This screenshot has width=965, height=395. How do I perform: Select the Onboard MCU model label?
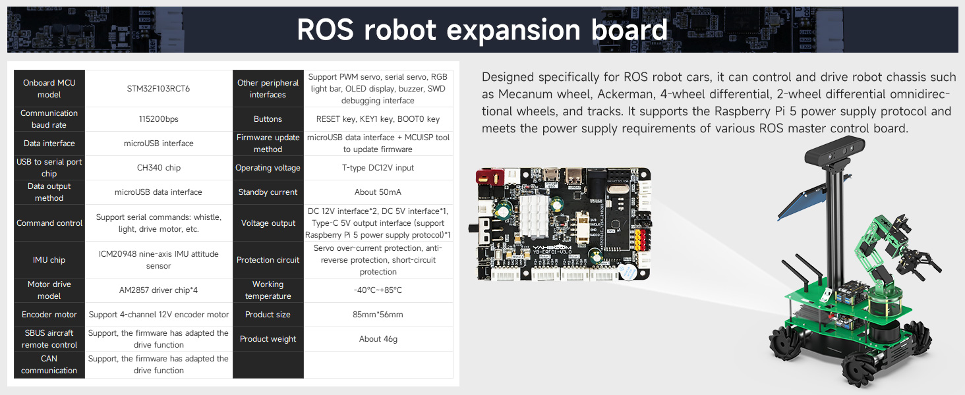pos(49,88)
